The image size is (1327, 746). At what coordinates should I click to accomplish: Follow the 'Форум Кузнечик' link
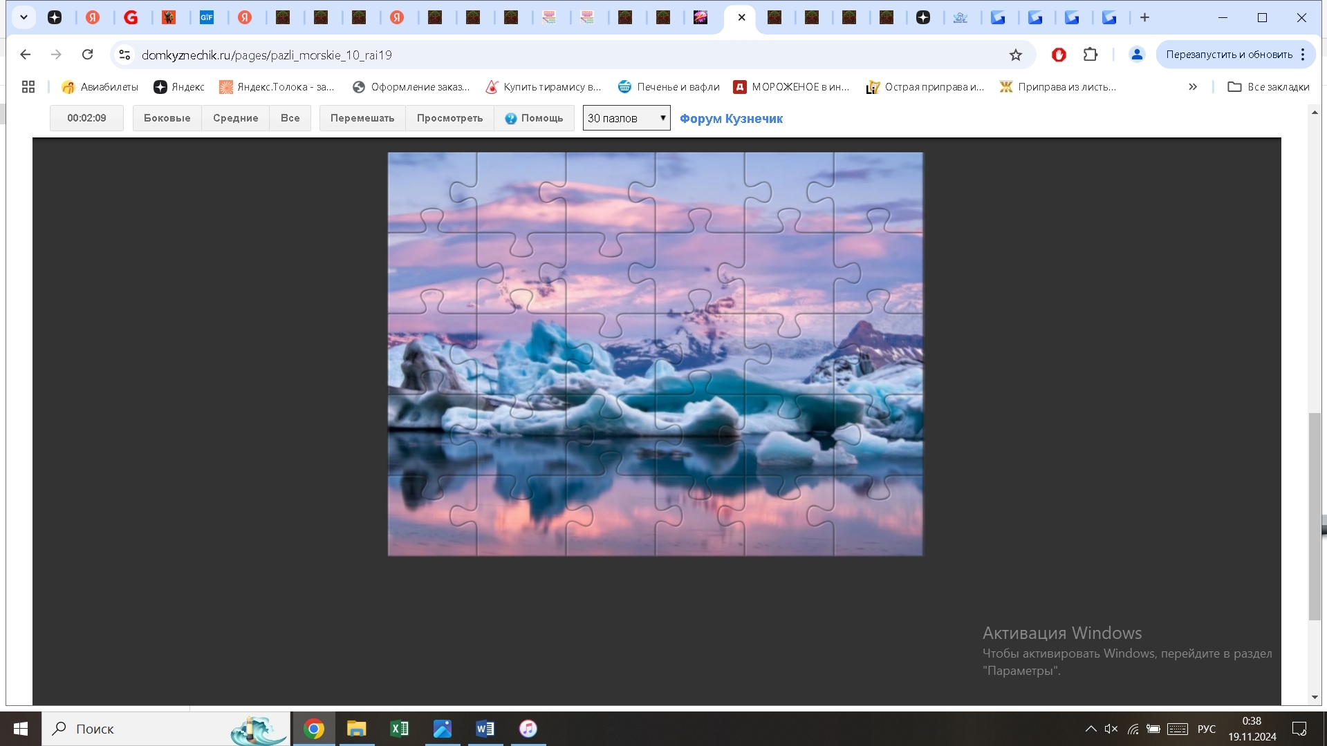click(x=731, y=119)
